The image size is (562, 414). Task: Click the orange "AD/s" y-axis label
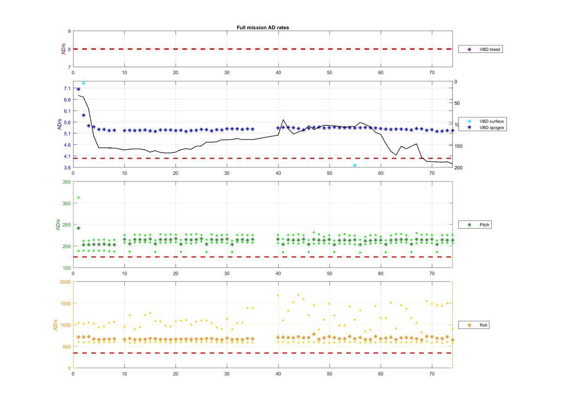(x=55, y=325)
